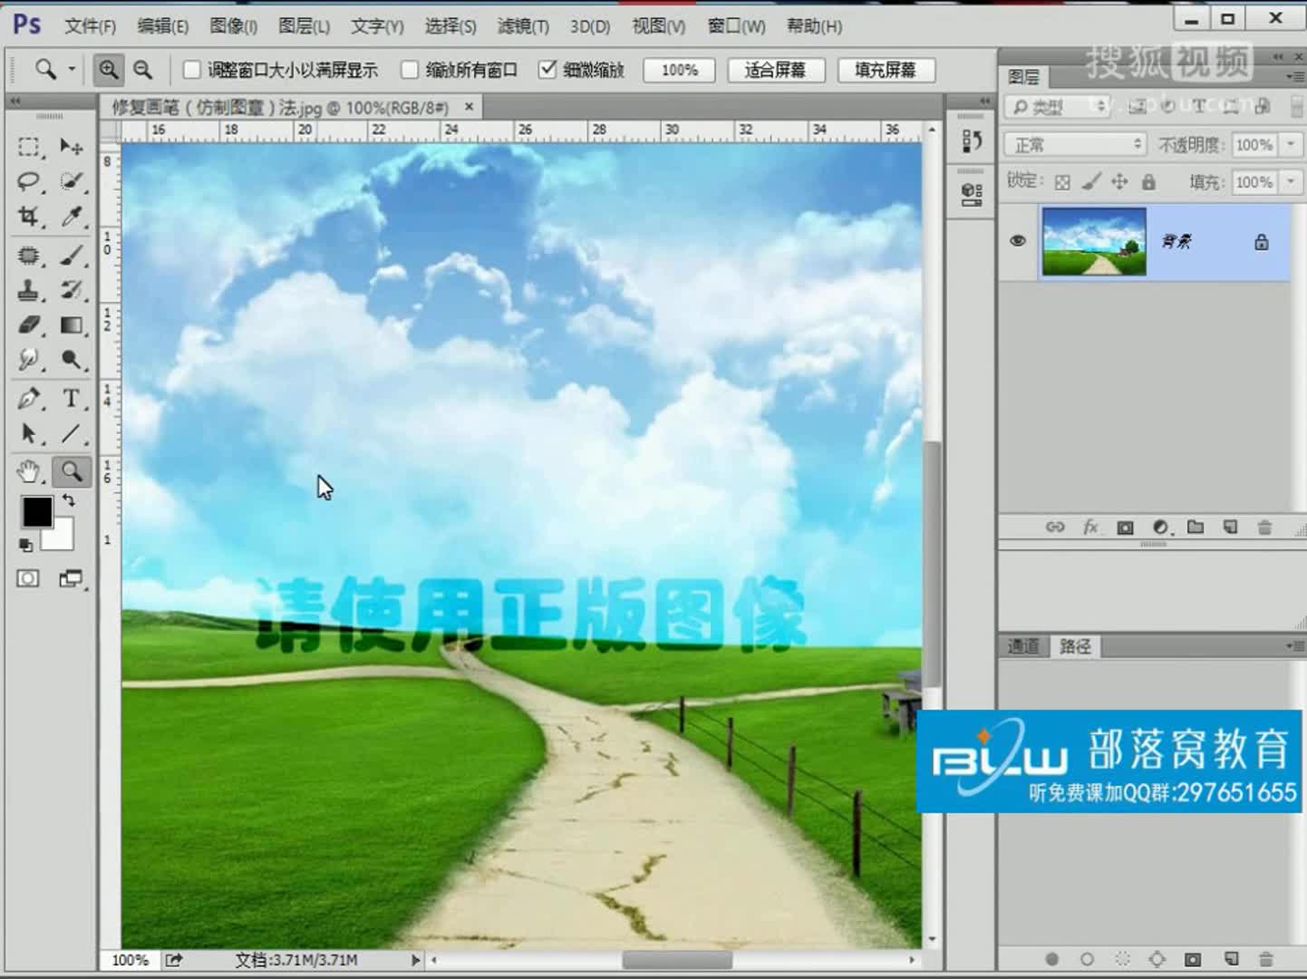Viewport: 1307px width, 979px height.
Task: Create a new layer in the Layers panel
Action: coord(1230,527)
